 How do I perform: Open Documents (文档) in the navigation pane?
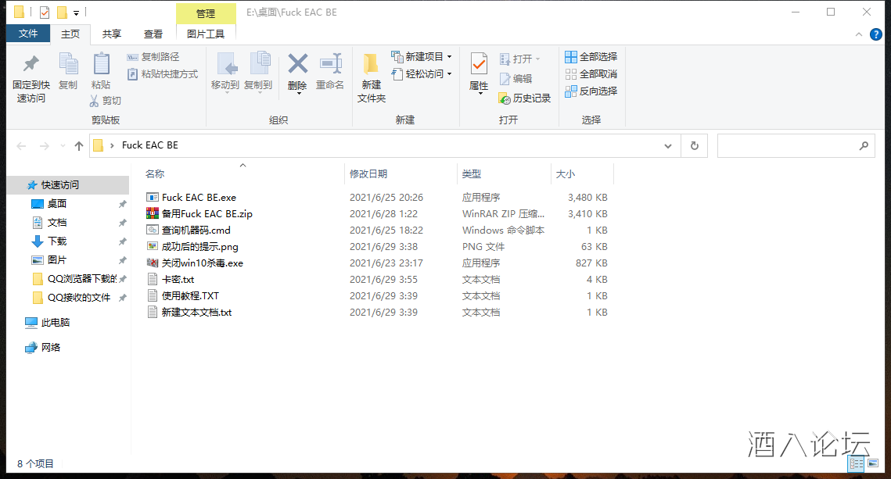pyautogui.click(x=57, y=223)
